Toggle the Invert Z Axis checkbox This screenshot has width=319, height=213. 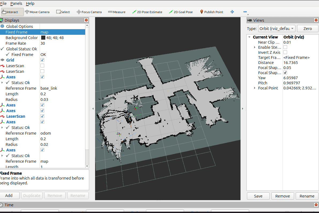285,52
